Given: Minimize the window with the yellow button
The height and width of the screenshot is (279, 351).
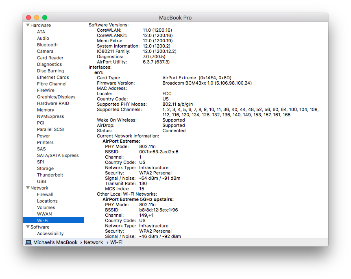Looking at the screenshot, I should [37, 17].
